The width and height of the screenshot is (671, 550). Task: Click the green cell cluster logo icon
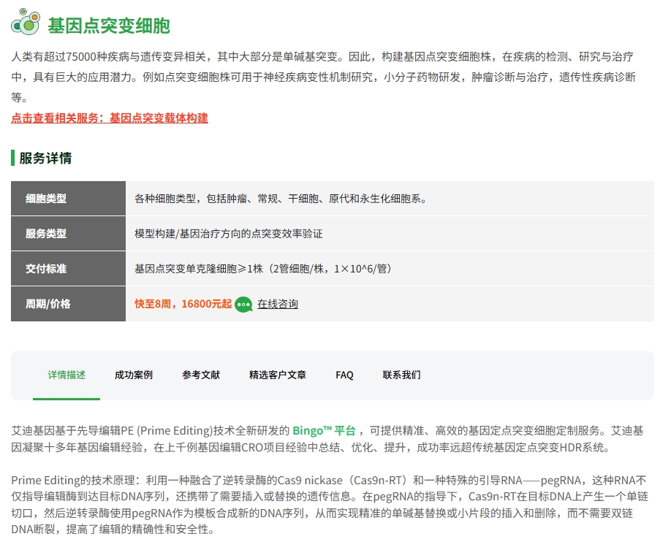point(26,21)
